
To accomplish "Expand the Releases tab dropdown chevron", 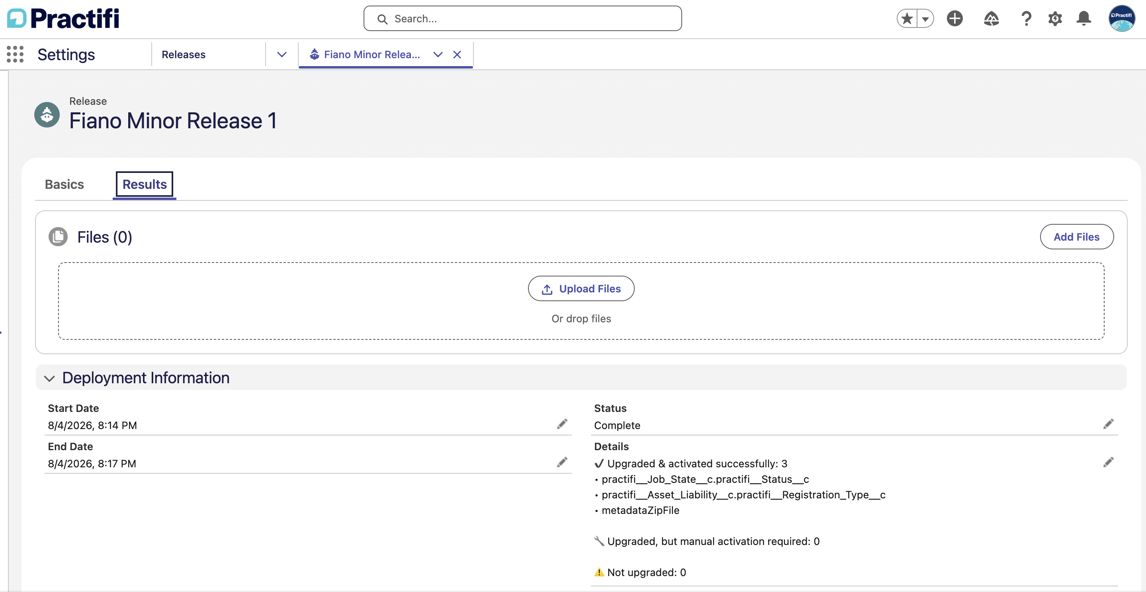I will pos(282,54).
